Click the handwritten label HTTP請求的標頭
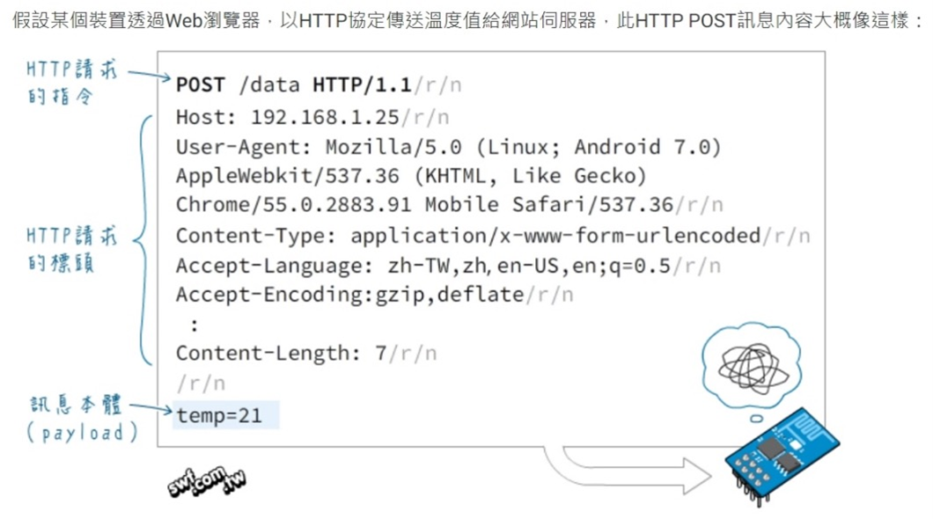The width and height of the screenshot is (933, 519). (71, 248)
